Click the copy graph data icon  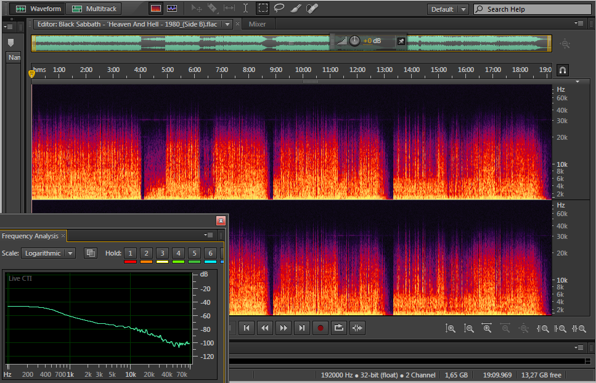pos(91,253)
